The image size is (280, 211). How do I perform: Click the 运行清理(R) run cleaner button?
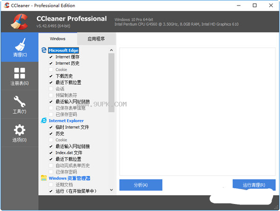254,185
